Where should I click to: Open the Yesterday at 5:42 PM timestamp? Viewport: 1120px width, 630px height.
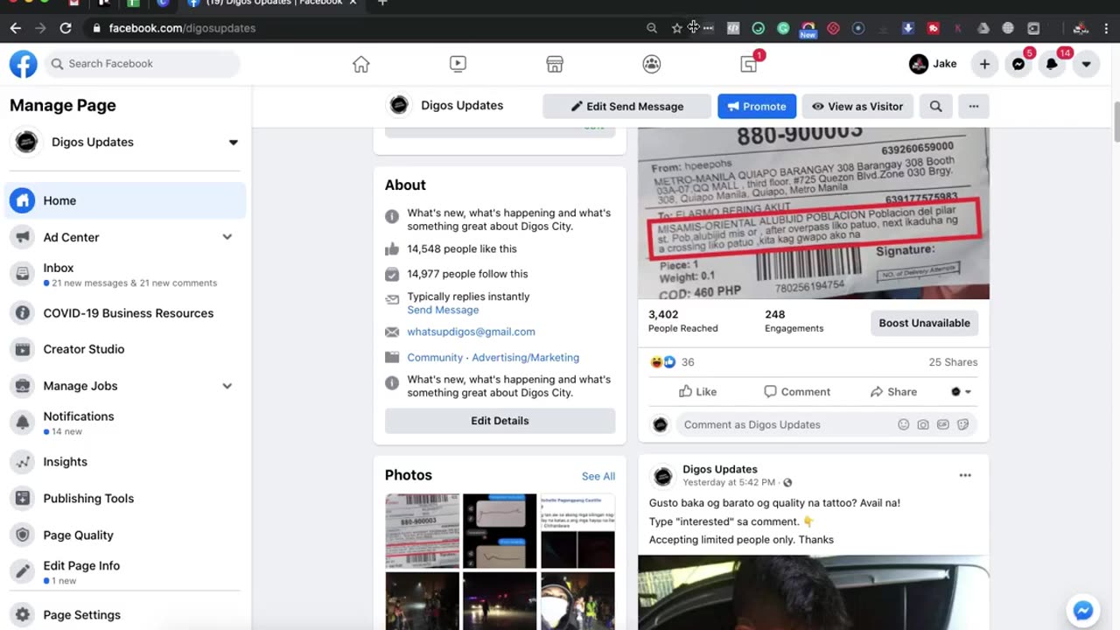coord(729,483)
